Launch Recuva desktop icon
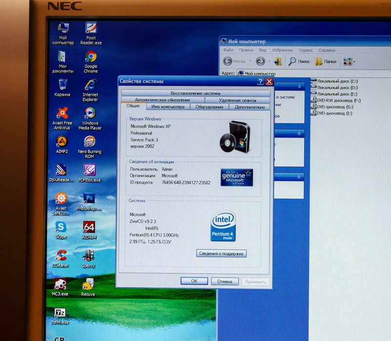Screen dimensions: 391x341 (88, 287)
